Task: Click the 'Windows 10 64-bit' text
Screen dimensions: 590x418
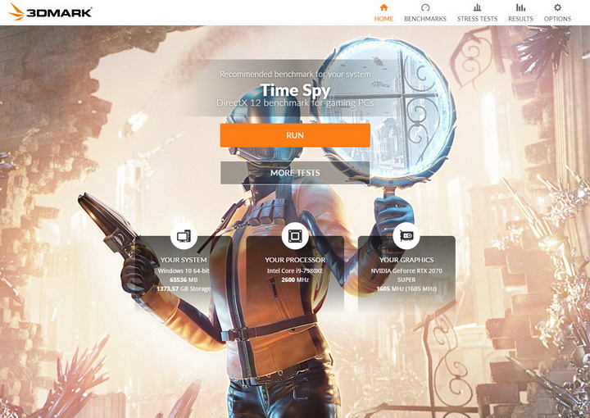Action: point(184,271)
